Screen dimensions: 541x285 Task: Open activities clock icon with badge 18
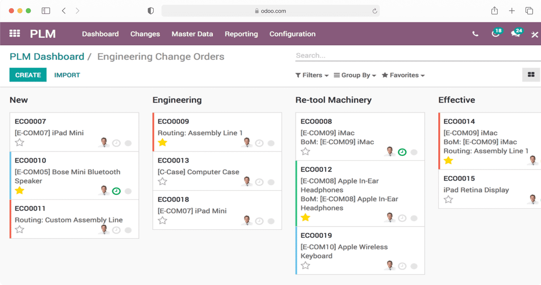point(496,34)
